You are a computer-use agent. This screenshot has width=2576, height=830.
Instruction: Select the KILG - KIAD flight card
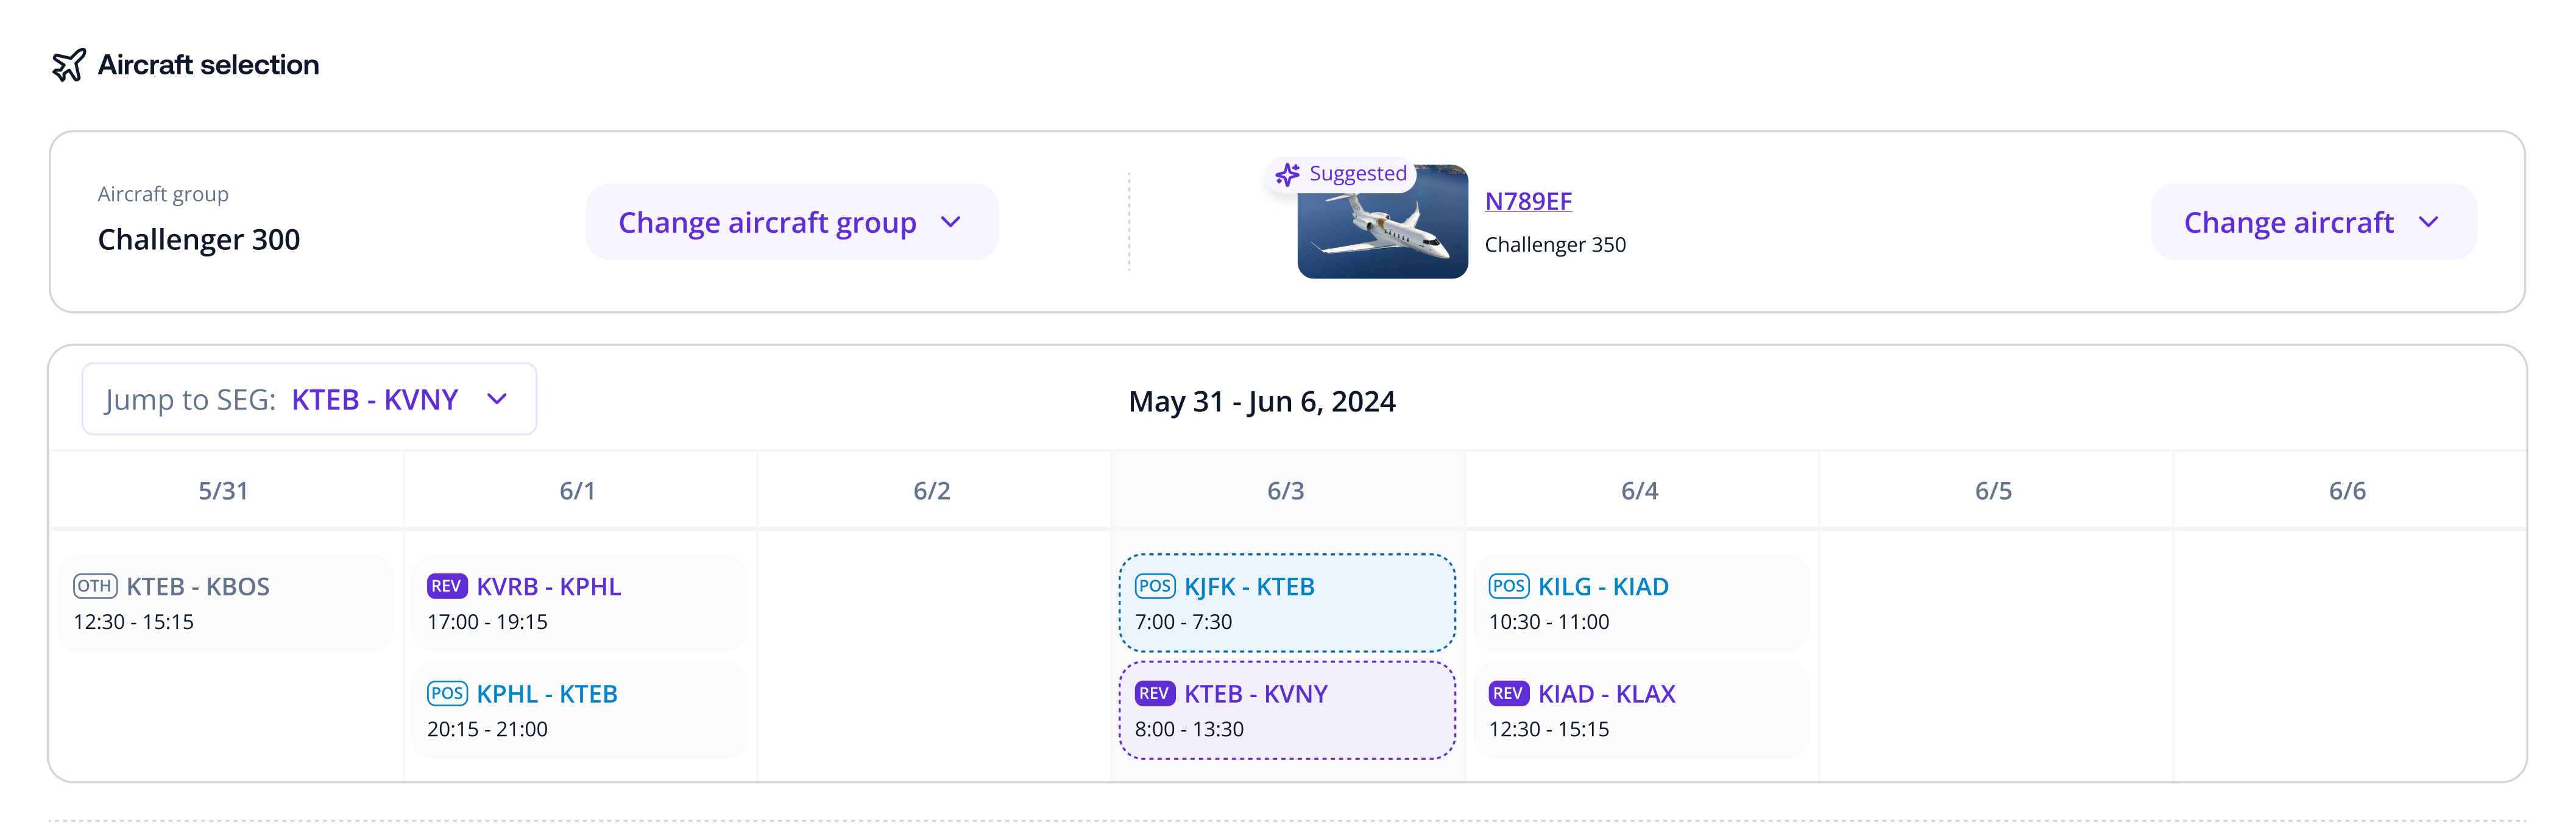pos(1641,603)
